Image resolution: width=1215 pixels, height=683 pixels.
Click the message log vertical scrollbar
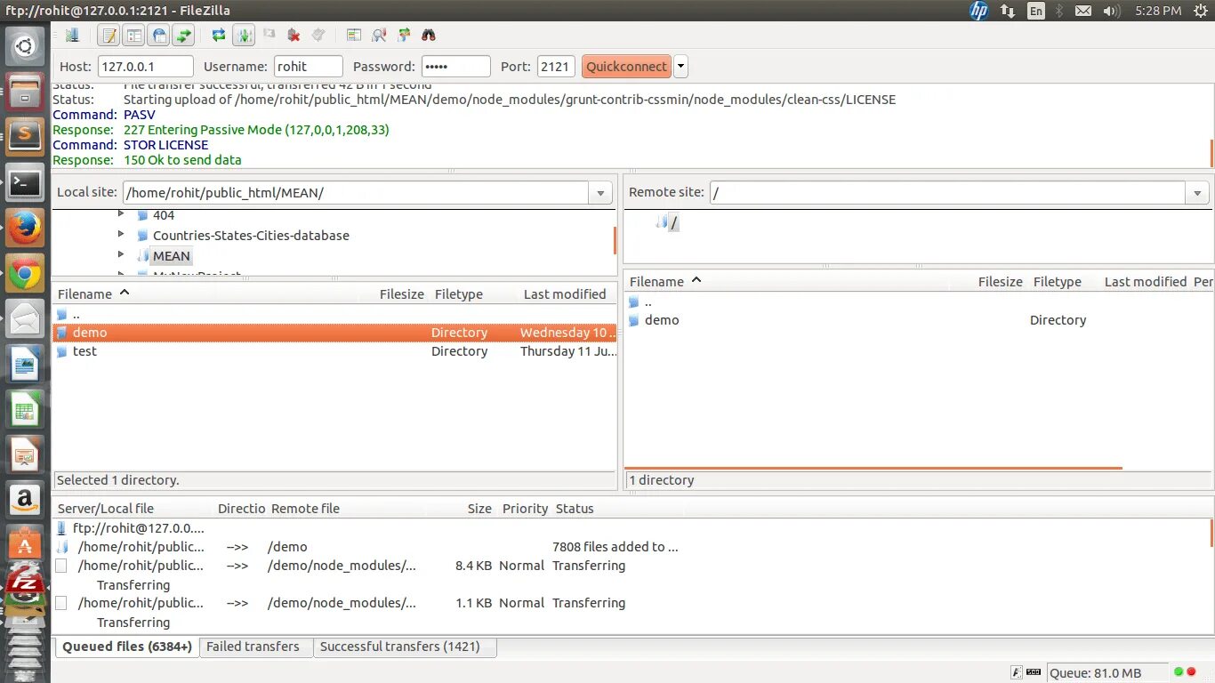pos(1211,153)
